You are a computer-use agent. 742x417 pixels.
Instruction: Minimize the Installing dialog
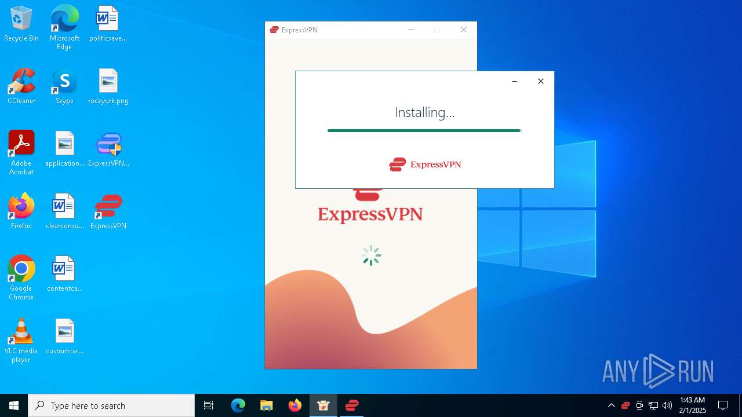514,81
